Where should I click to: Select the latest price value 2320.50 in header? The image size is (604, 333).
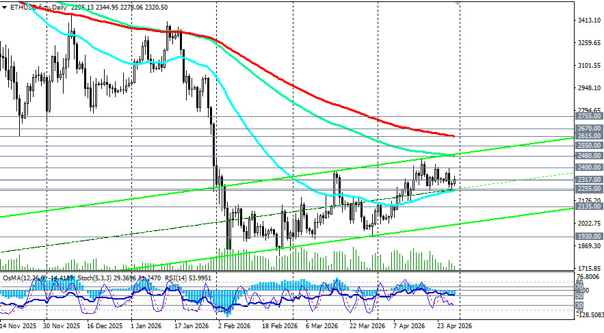click(x=157, y=8)
